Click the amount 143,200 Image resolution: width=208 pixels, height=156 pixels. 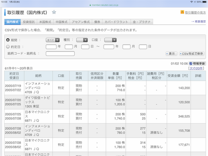[x=184, y=88]
